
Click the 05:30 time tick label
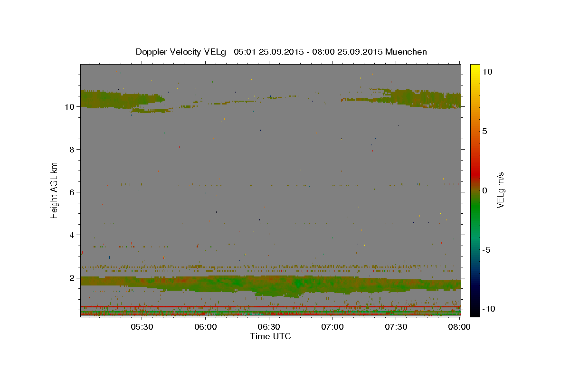pos(142,327)
